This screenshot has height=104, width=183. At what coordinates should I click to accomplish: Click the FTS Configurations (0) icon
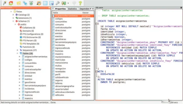[x=21, y=34]
